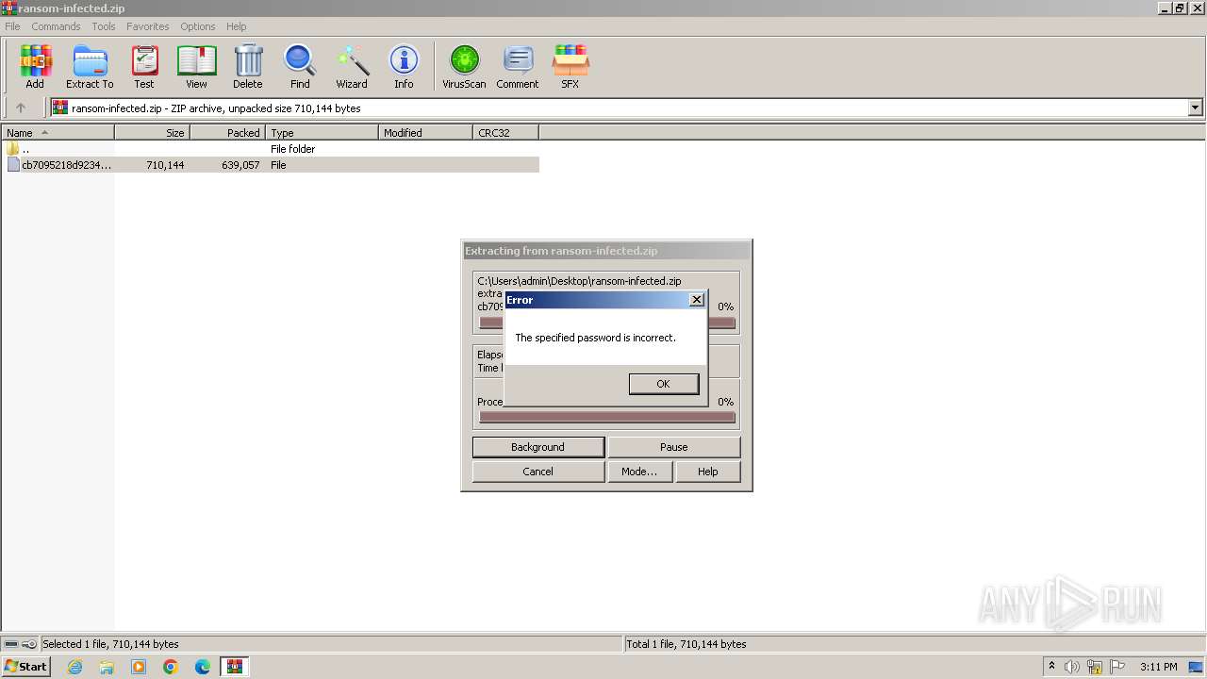Sort by Packed column header
The width and height of the screenshot is (1207, 679).
pos(227,133)
